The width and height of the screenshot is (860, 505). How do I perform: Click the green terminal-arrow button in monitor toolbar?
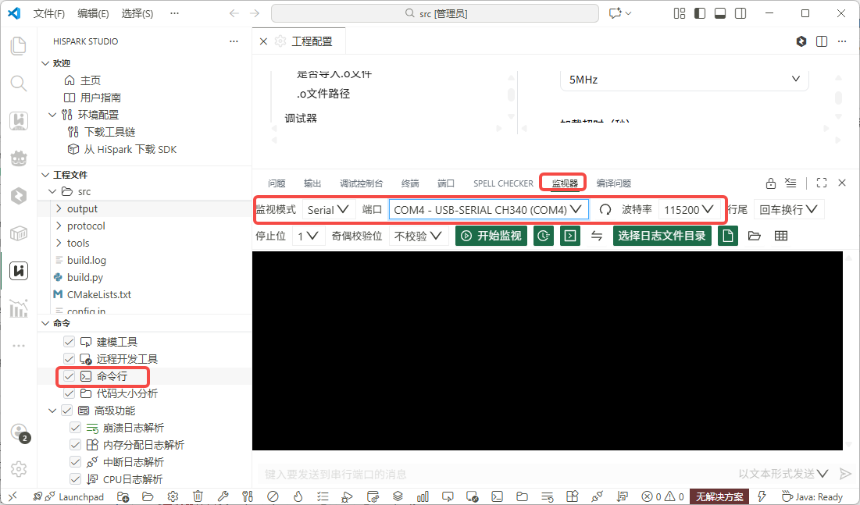(x=570, y=236)
